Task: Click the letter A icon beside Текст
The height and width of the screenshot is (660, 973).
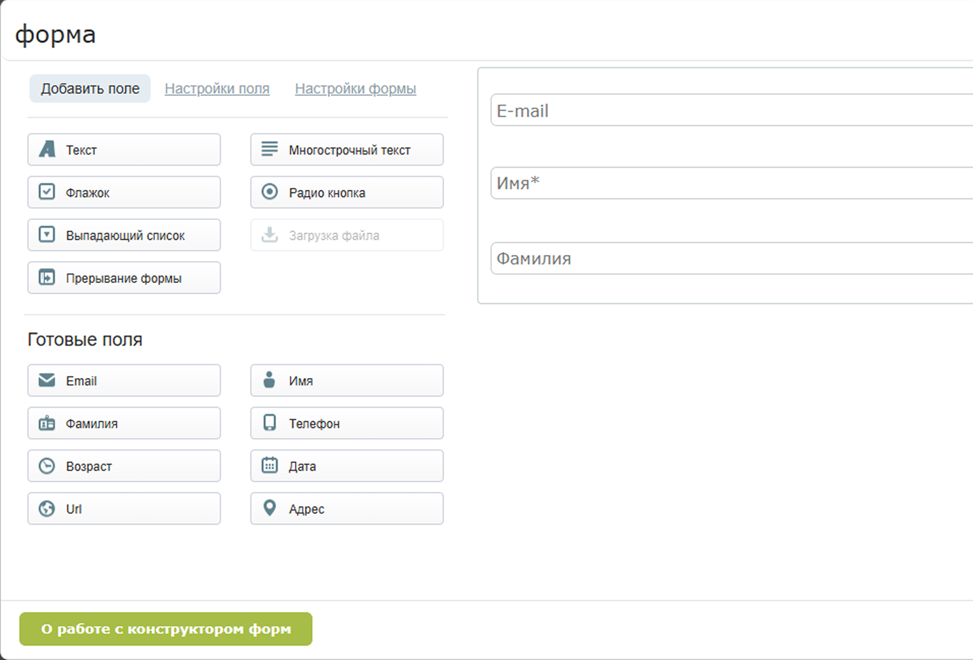Action: tap(47, 149)
